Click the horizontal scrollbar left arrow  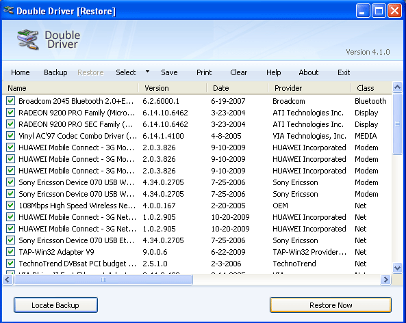8,279
